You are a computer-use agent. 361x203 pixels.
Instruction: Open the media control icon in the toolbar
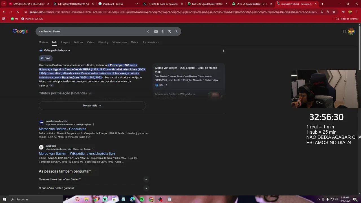[343, 12]
